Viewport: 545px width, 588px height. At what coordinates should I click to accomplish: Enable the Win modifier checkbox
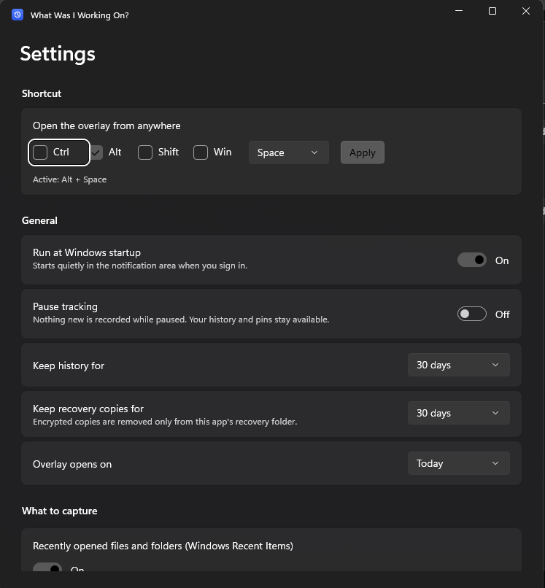point(201,152)
